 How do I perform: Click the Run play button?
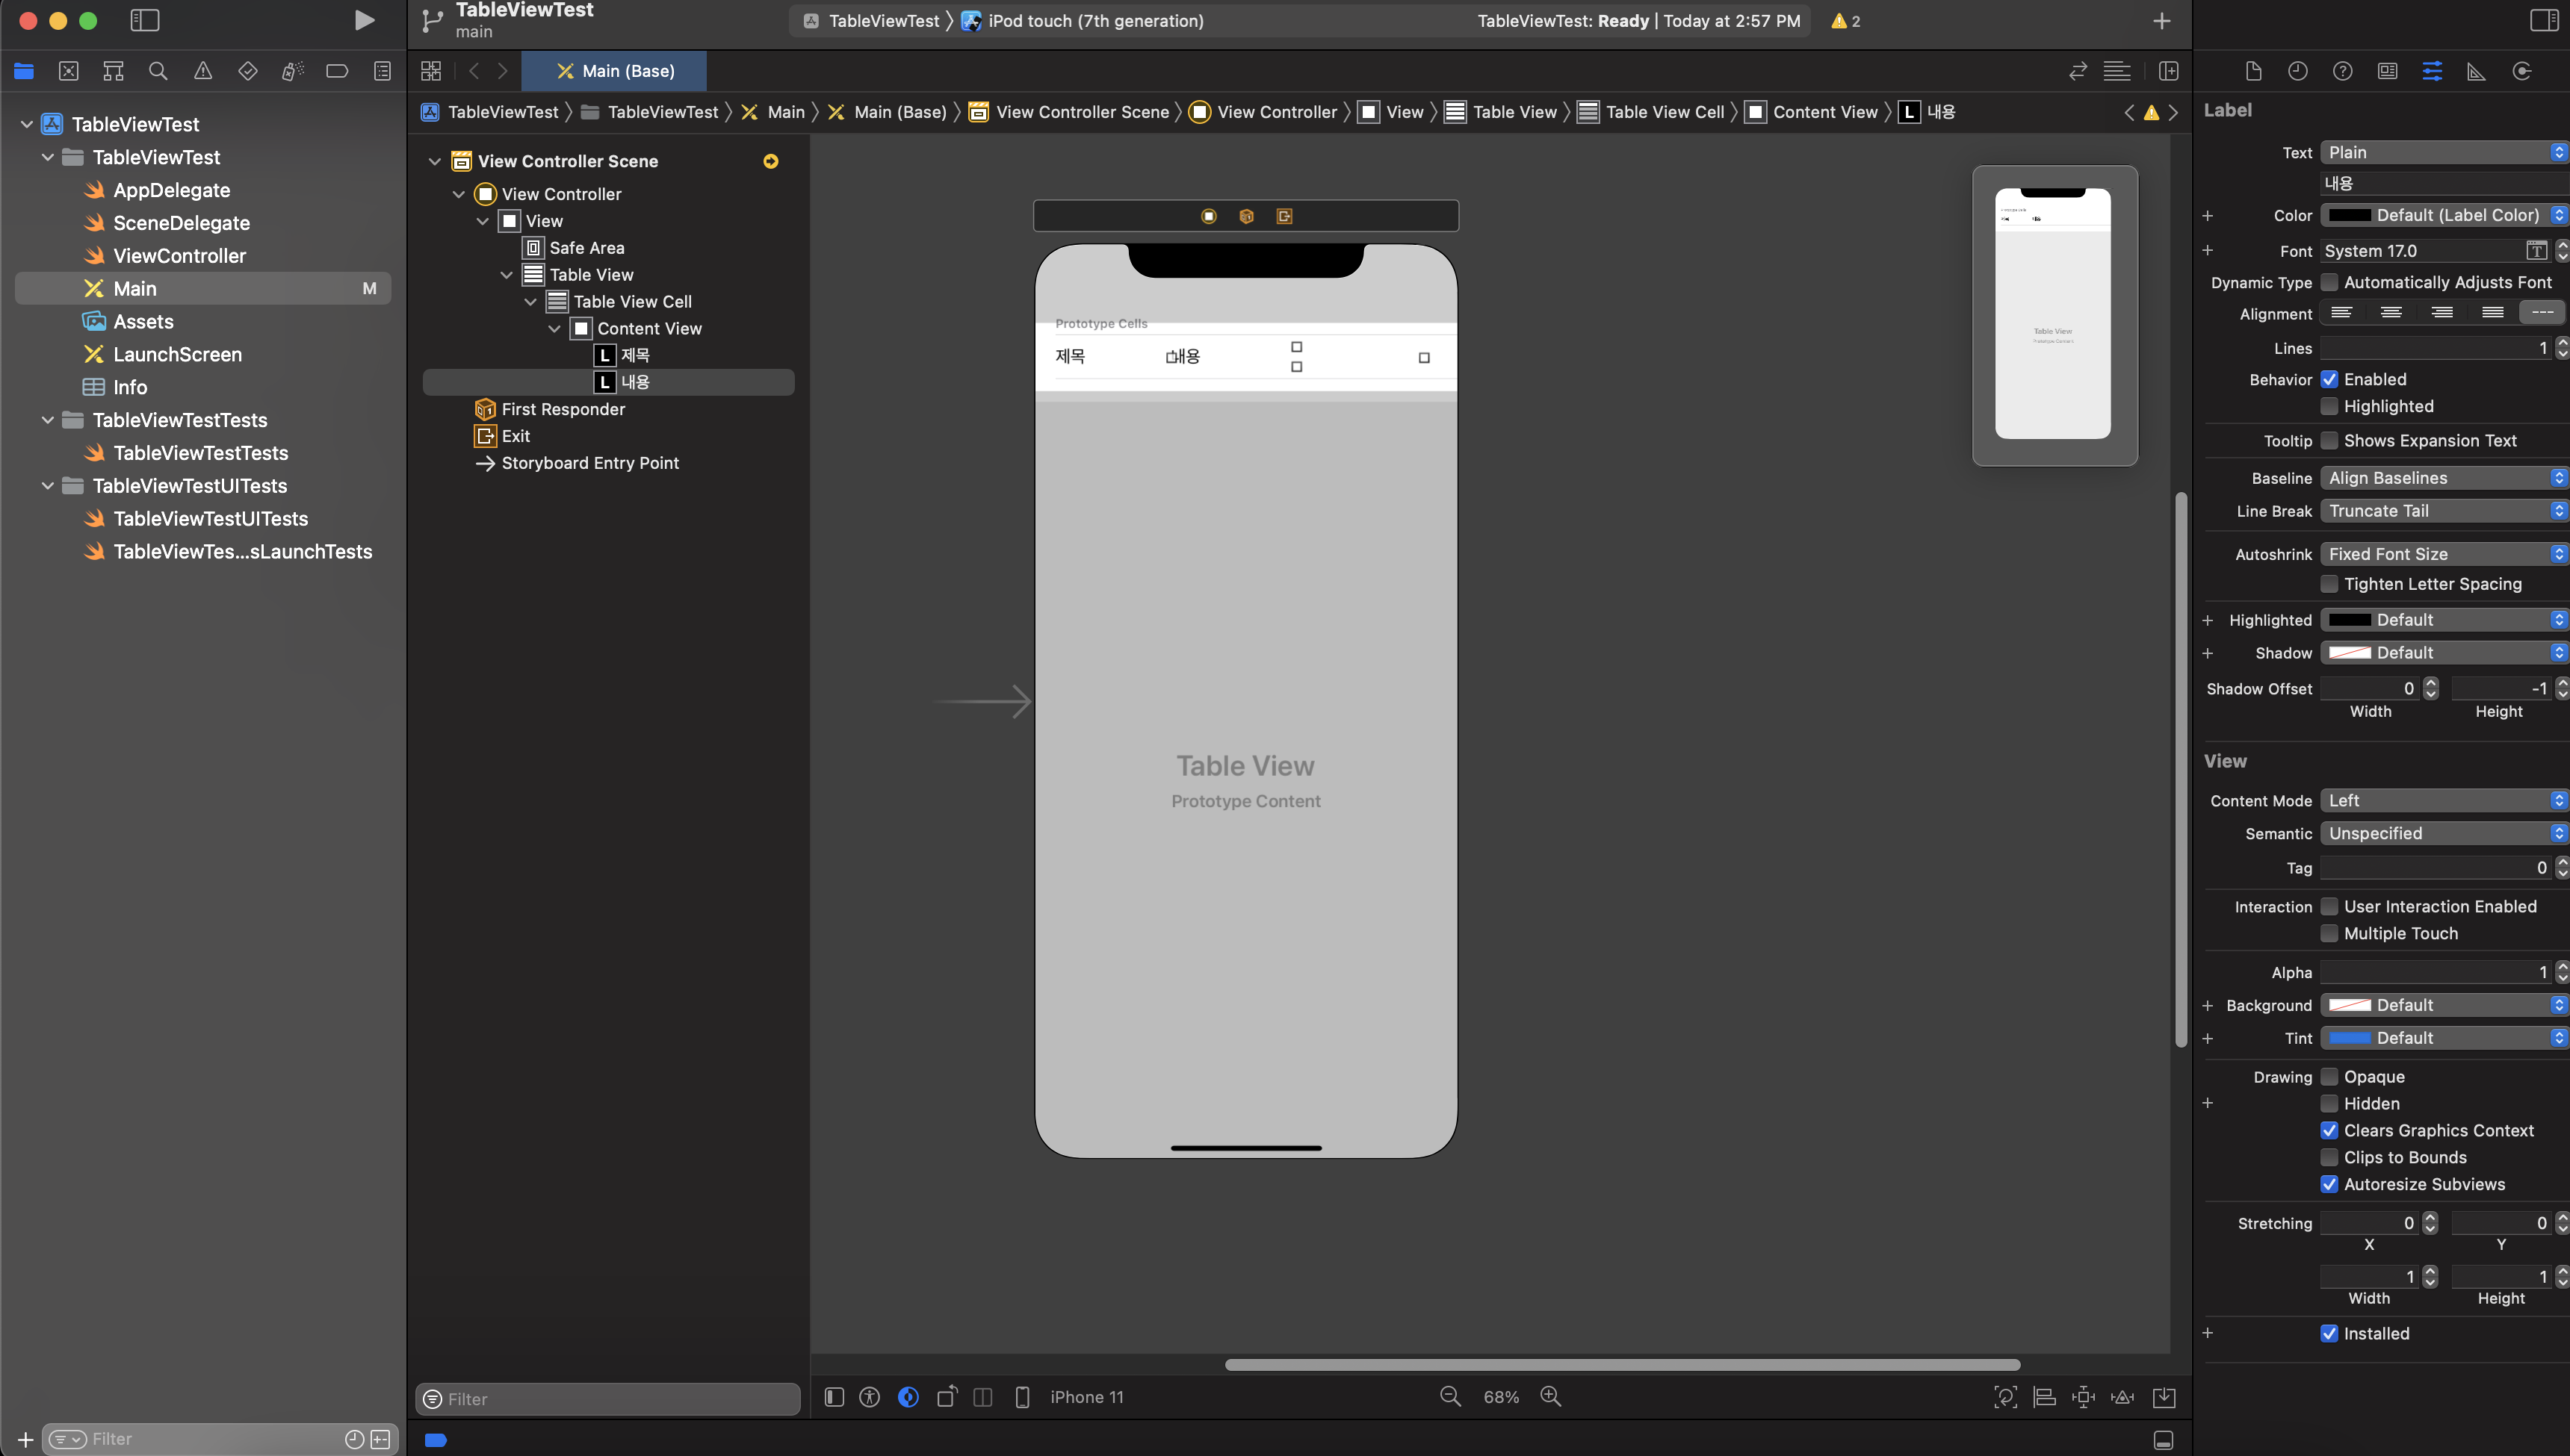coord(364,20)
